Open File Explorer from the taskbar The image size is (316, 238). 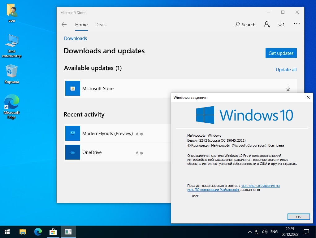tap(23, 232)
